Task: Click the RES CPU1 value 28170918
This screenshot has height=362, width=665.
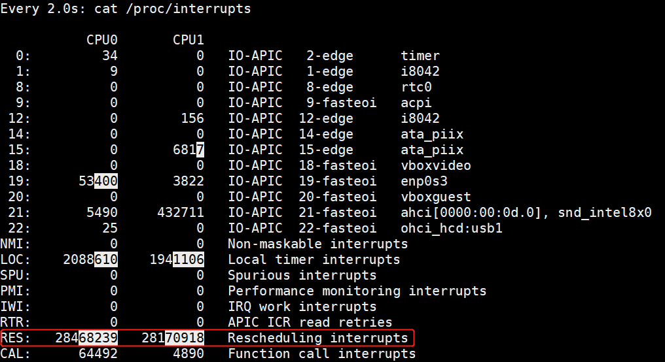Action: click(x=173, y=338)
